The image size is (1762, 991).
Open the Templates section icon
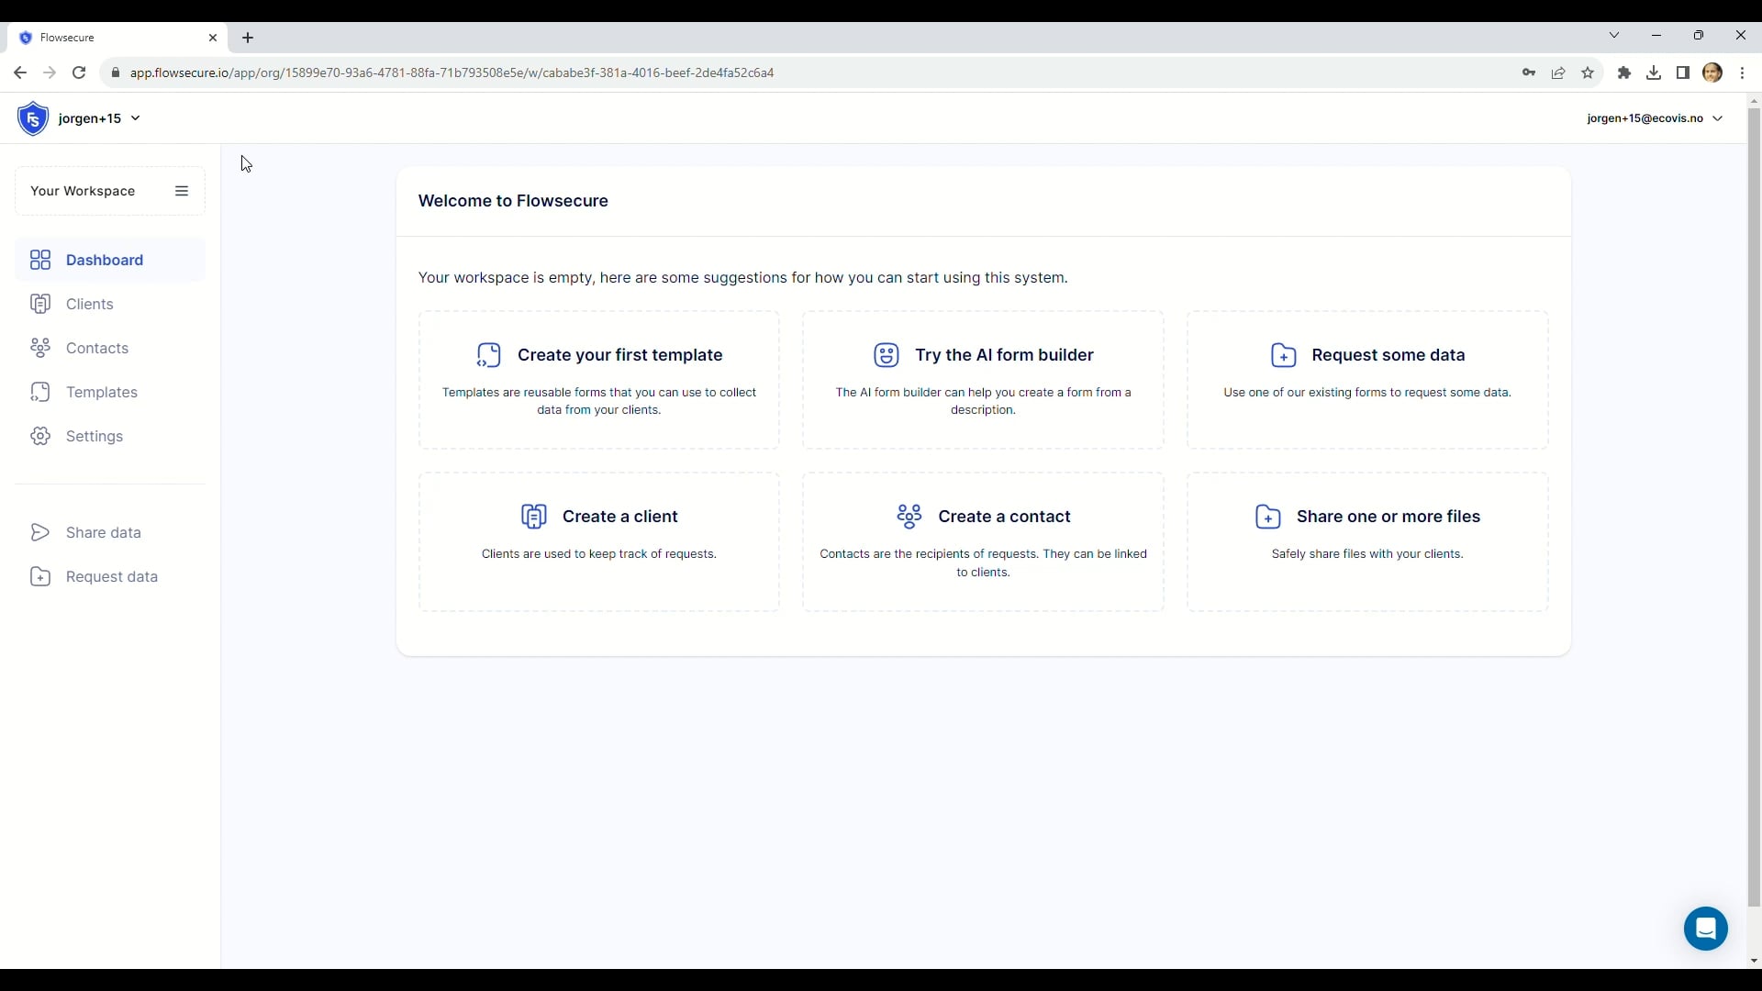[40, 392]
